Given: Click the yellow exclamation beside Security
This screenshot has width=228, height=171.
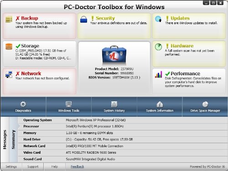Looking at the screenshot, I should 93,18.
